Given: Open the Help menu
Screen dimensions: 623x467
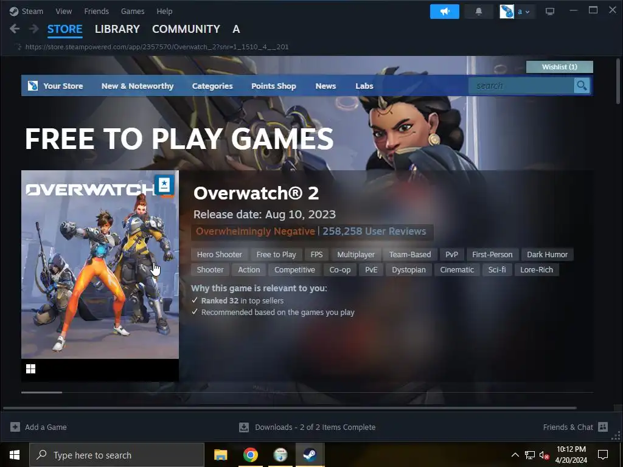Looking at the screenshot, I should tap(164, 11).
